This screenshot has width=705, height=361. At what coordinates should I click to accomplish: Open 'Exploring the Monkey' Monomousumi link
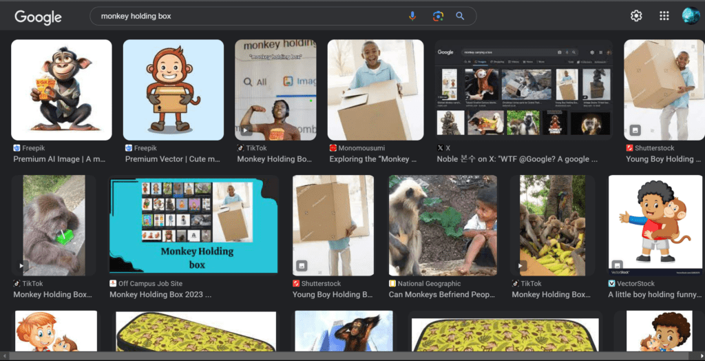coord(372,159)
